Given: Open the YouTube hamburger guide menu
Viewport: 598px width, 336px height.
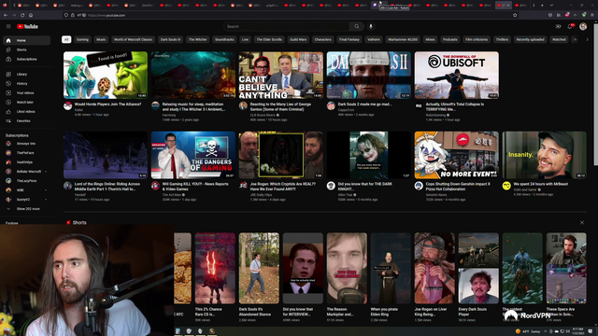Looking at the screenshot, I should point(8,27).
